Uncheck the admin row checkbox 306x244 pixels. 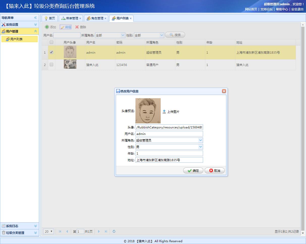point(51,53)
